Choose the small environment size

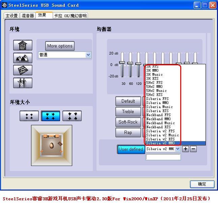(29, 116)
